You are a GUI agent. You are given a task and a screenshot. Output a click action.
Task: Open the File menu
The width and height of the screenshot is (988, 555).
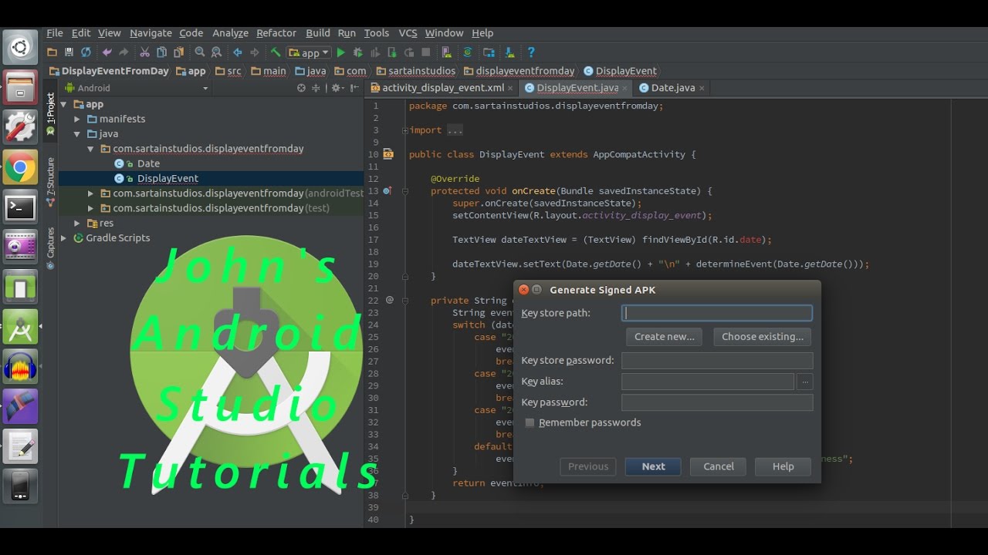tap(55, 33)
